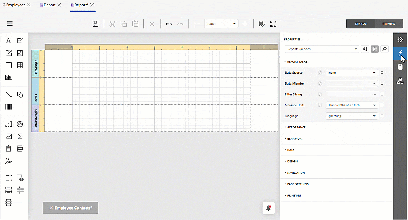Select the PDF Content control

20,149
